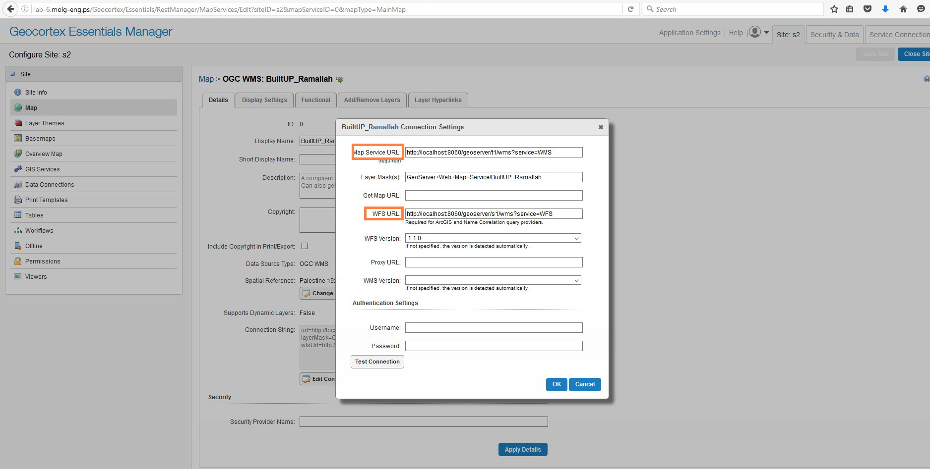Click the Print Templates printer icon
930x469 pixels.
(x=18, y=200)
